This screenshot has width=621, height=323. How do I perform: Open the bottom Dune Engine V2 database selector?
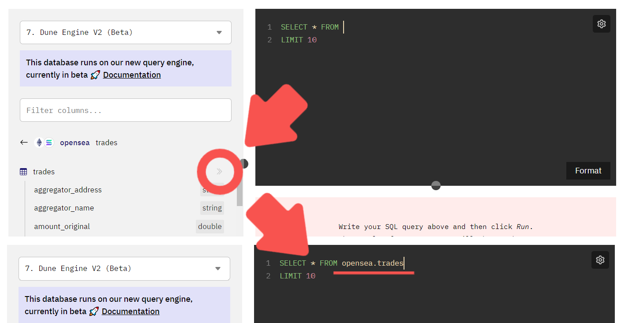coord(124,268)
